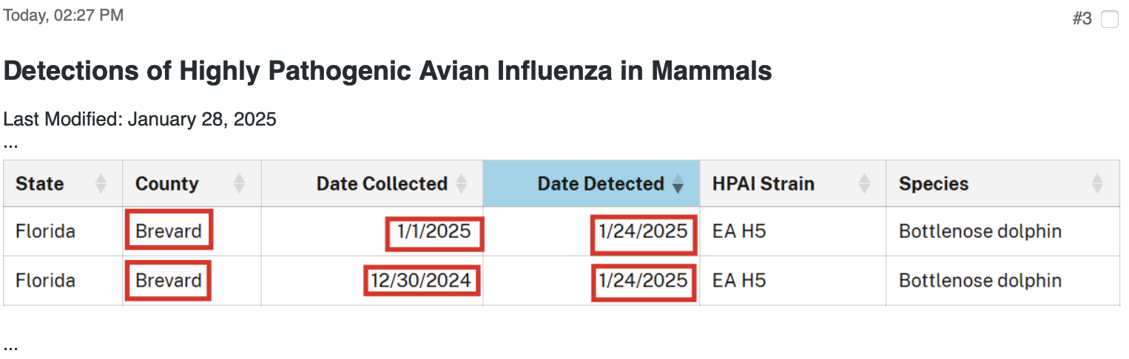The height and width of the screenshot is (359, 1129).
Task: Click the Species column header
Action: point(1003,183)
